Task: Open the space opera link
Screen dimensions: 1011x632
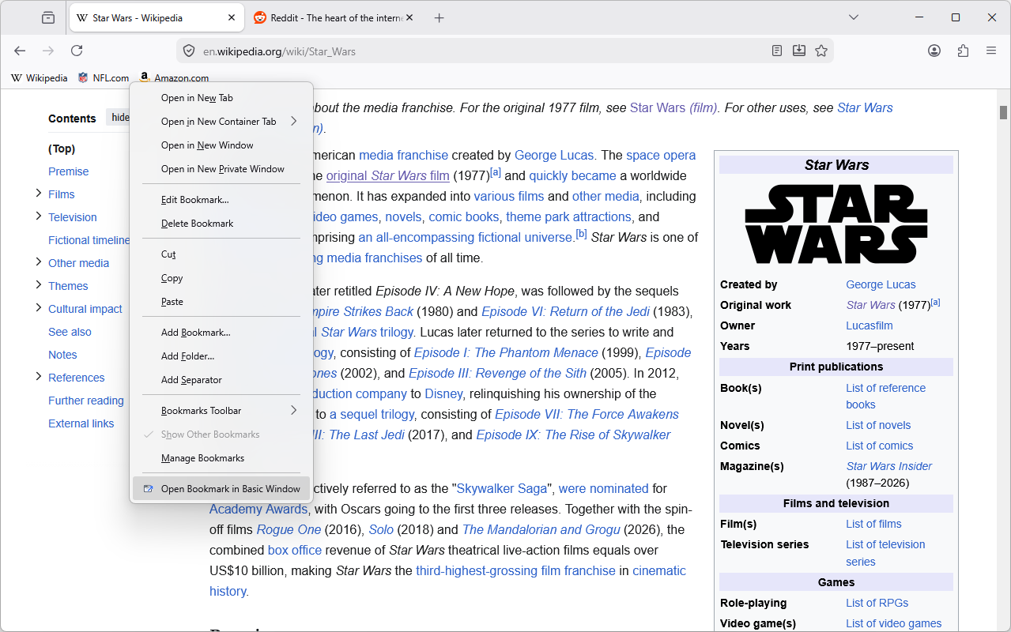Action: pyautogui.click(x=661, y=155)
